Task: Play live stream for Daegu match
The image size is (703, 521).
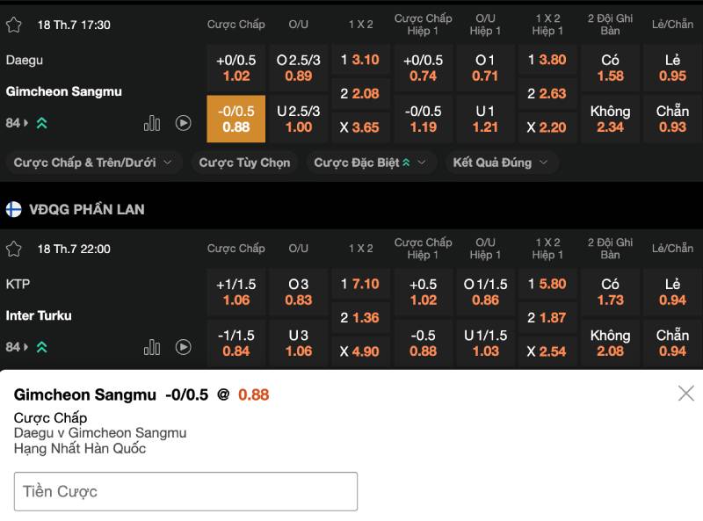Action: pyautogui.click(x=183, y=123)
